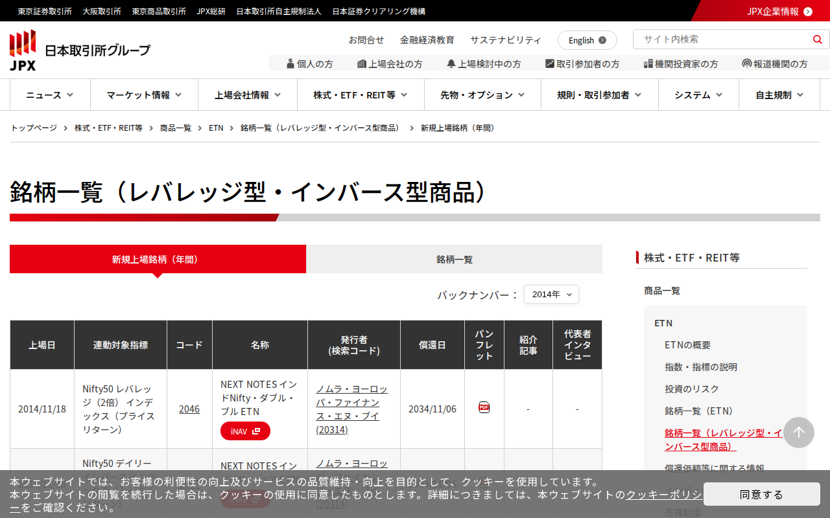Image resolution: width=830 pixels, height=518 pixels.
Task: Open ETNの概要 in the sidebar
Action: [x=687, y=345]
